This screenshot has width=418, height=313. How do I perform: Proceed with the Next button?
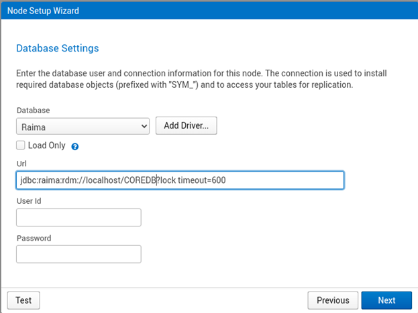coord(386,300)
